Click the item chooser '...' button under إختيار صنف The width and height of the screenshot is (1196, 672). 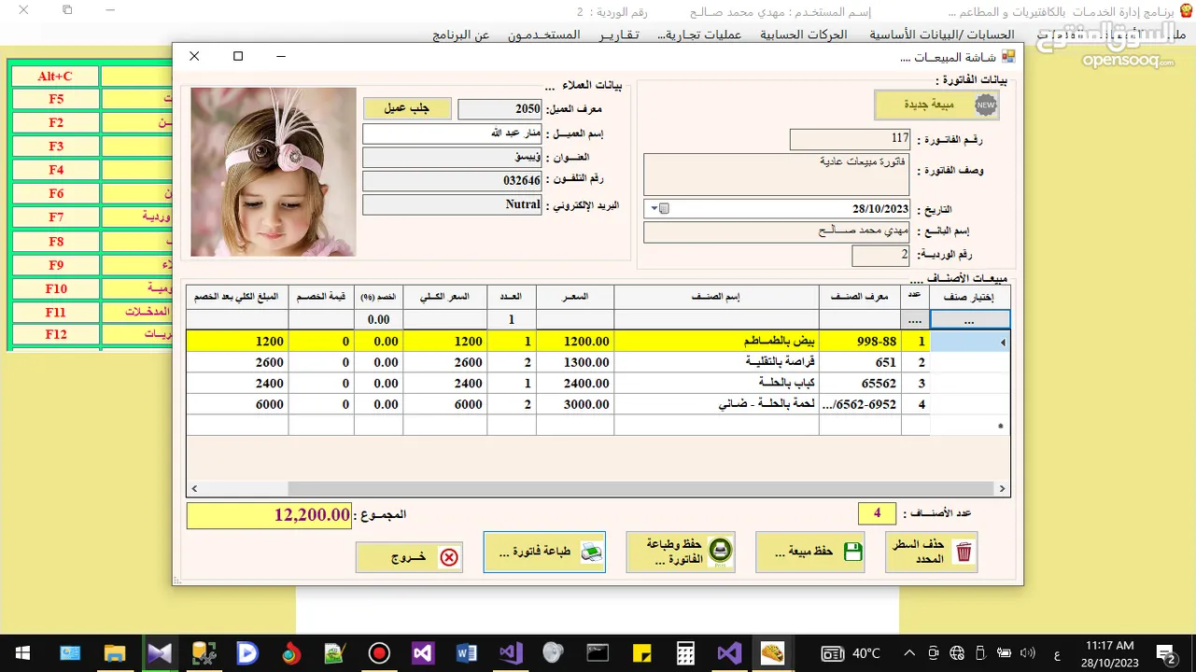[x=970, y=320]
